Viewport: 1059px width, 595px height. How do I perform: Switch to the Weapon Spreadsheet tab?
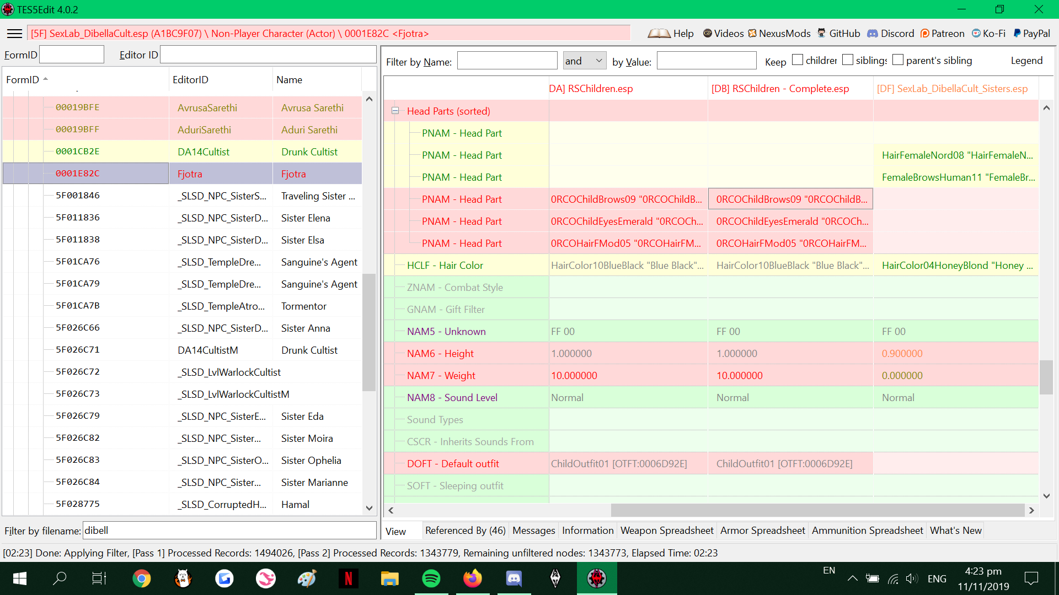coord(667,531)
